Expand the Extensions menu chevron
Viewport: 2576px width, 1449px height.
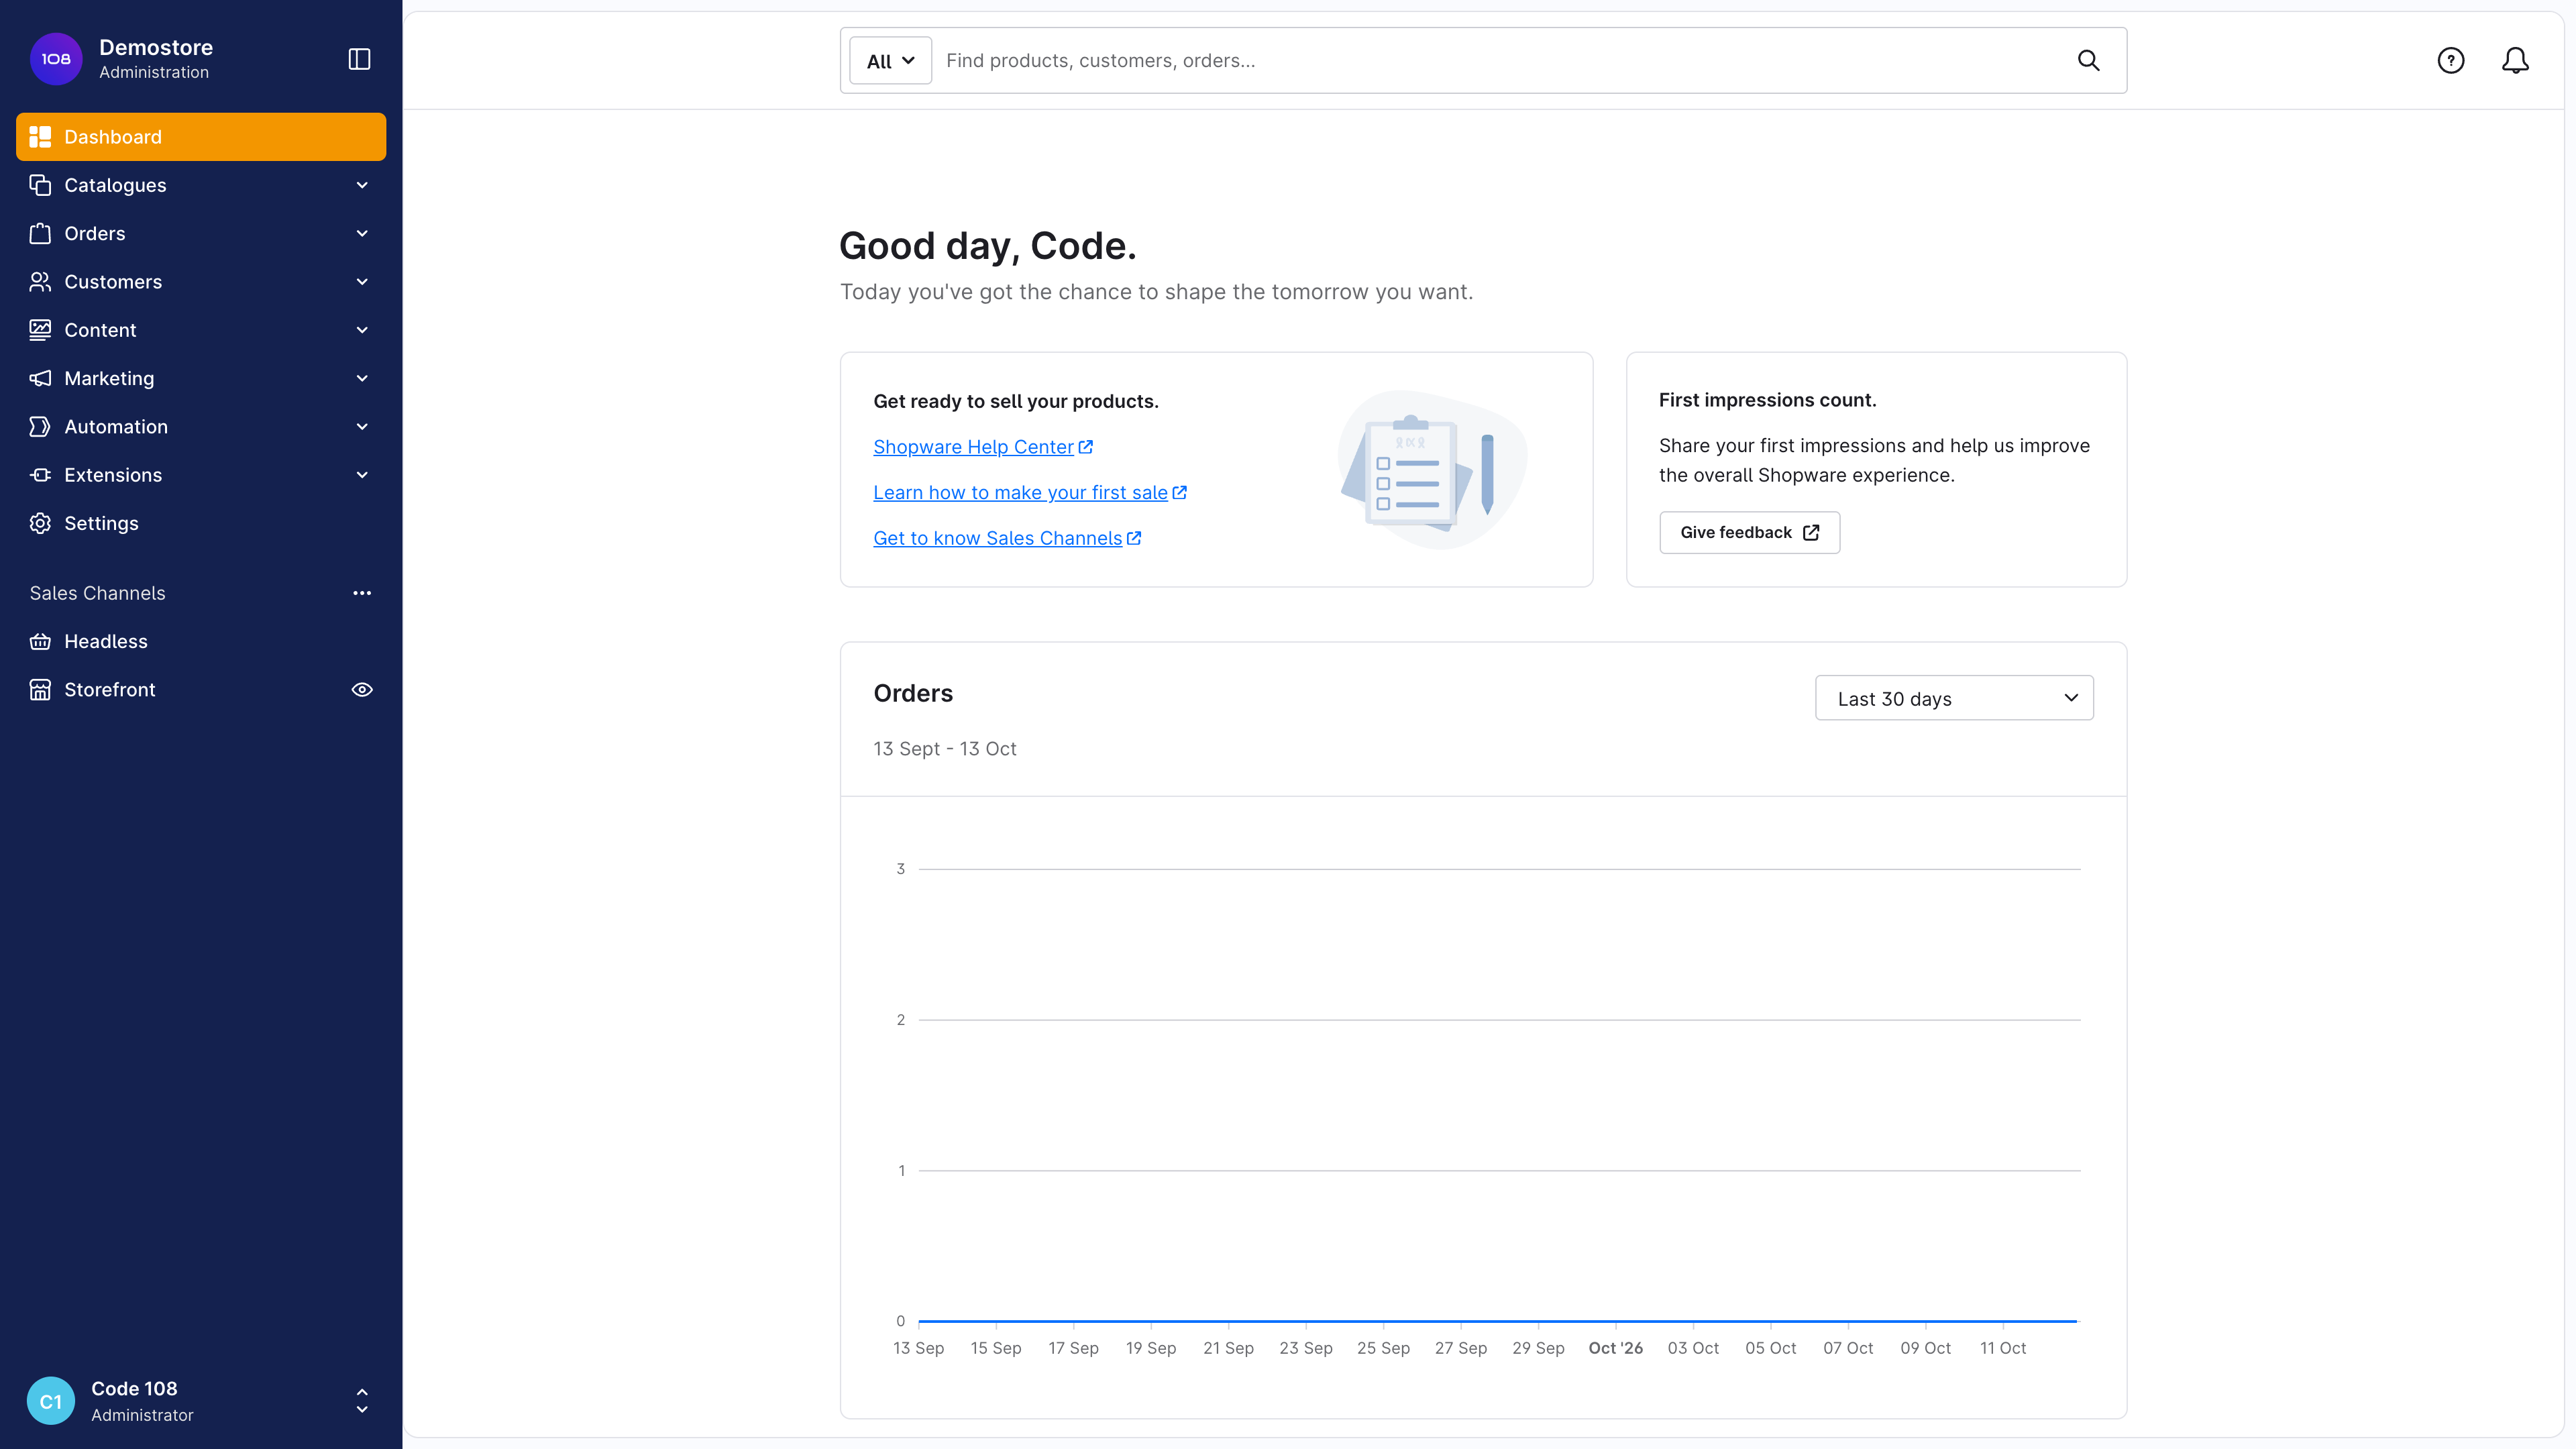[362, 475]
